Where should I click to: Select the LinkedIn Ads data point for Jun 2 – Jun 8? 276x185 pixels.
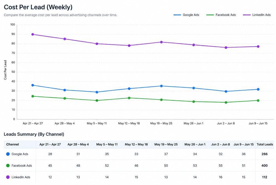(x=226, y=48)
